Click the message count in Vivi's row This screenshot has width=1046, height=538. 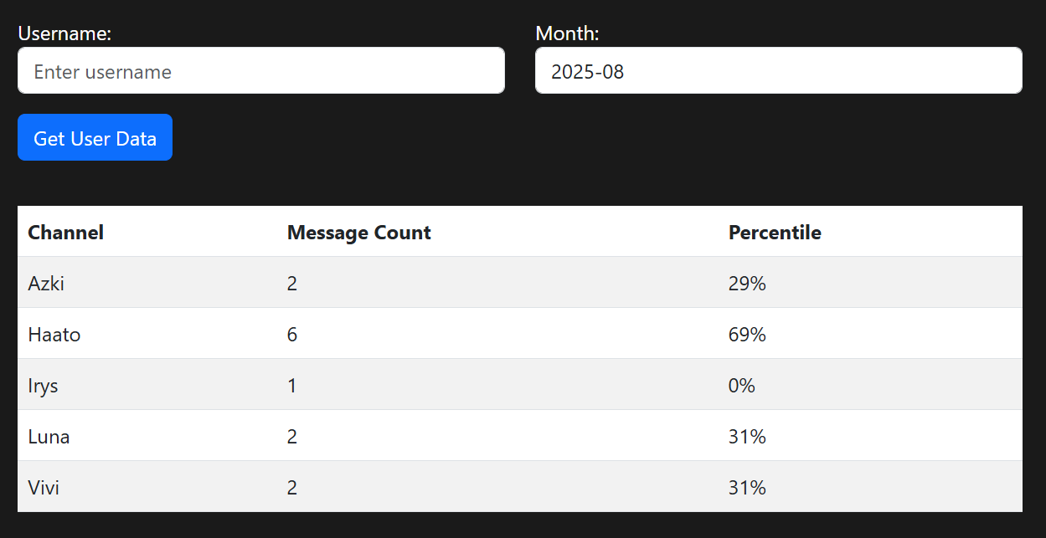(292, 488)
